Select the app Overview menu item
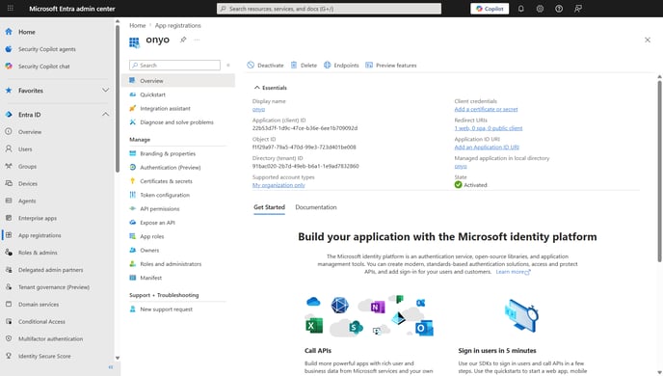This screenshot has width=663, height=376. 178,81
